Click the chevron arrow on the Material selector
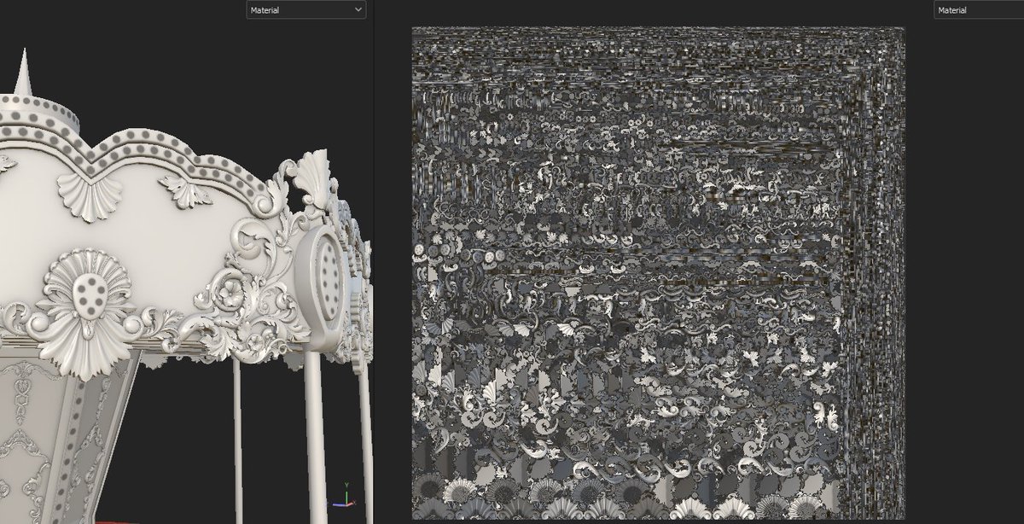 point(358,9)
